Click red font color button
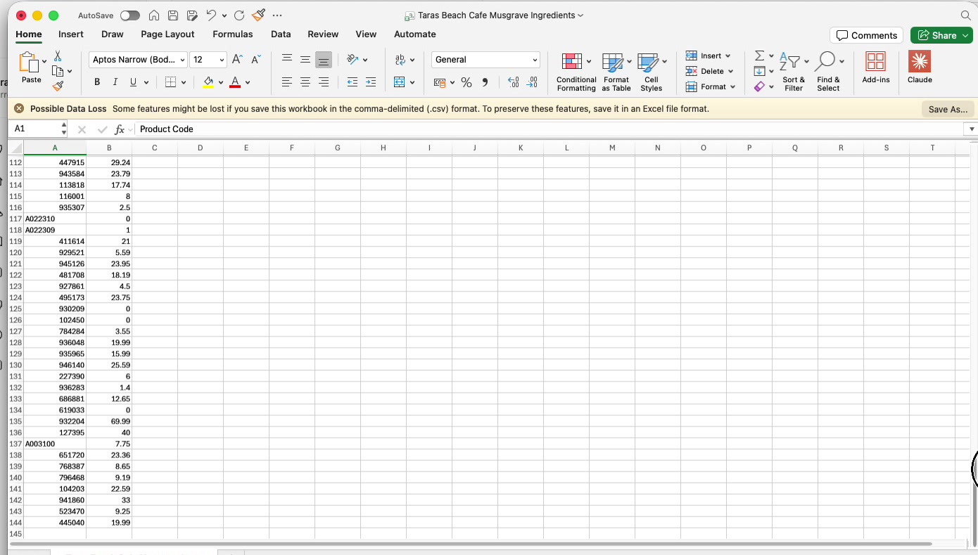This screenshot has height=555, width=978. click(x=235, y=82)
